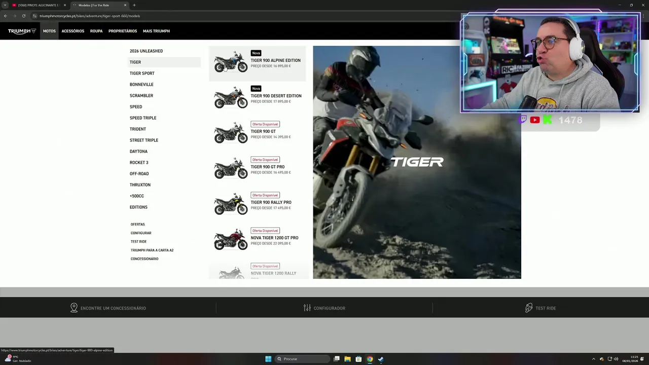Click Tiger 900 Rally Pro bike thumbnail
The height and width of the screenshot is (365, 649).
(231, 204)
